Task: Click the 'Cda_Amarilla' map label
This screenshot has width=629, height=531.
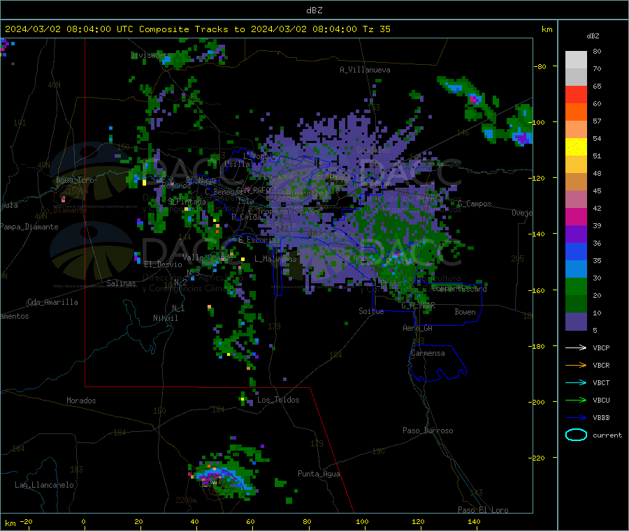Action: (52, 302)
